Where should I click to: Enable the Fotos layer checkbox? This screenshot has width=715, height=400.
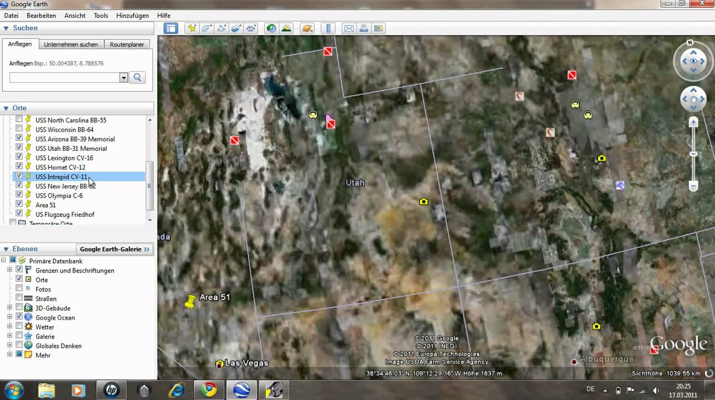20,289
